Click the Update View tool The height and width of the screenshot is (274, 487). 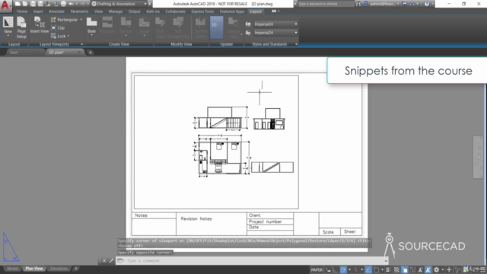tap(234, 27)
